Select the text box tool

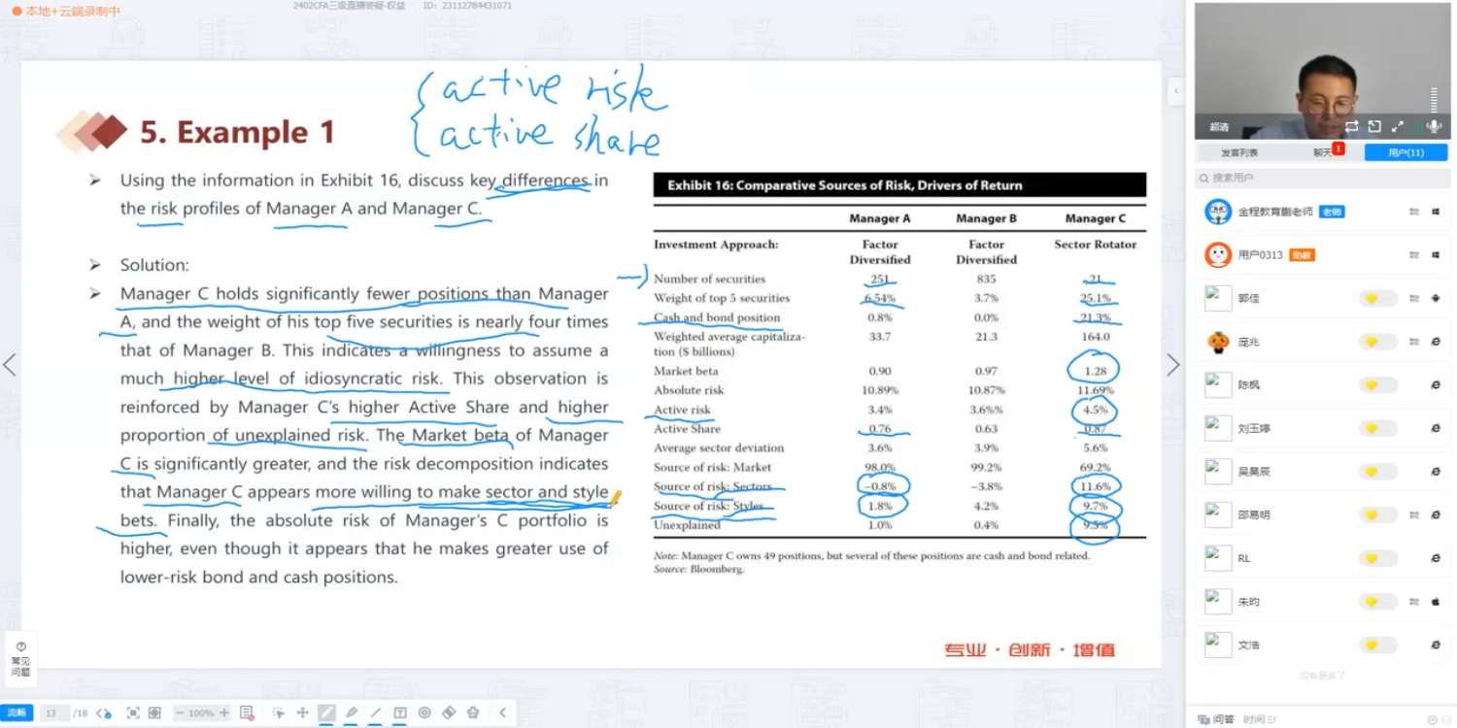click(x=400, y=713)
